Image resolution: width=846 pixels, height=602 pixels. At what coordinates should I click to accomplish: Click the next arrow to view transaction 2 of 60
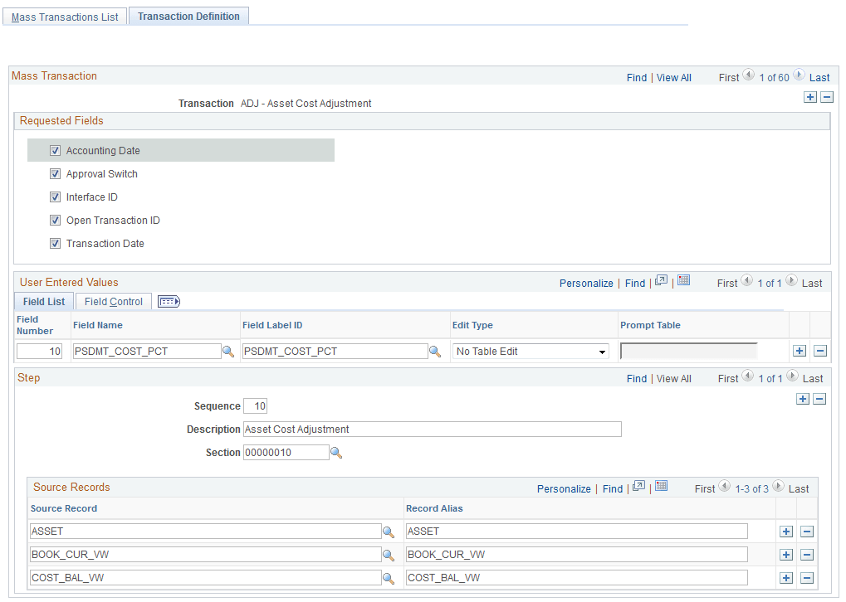(x=798, y=74)
